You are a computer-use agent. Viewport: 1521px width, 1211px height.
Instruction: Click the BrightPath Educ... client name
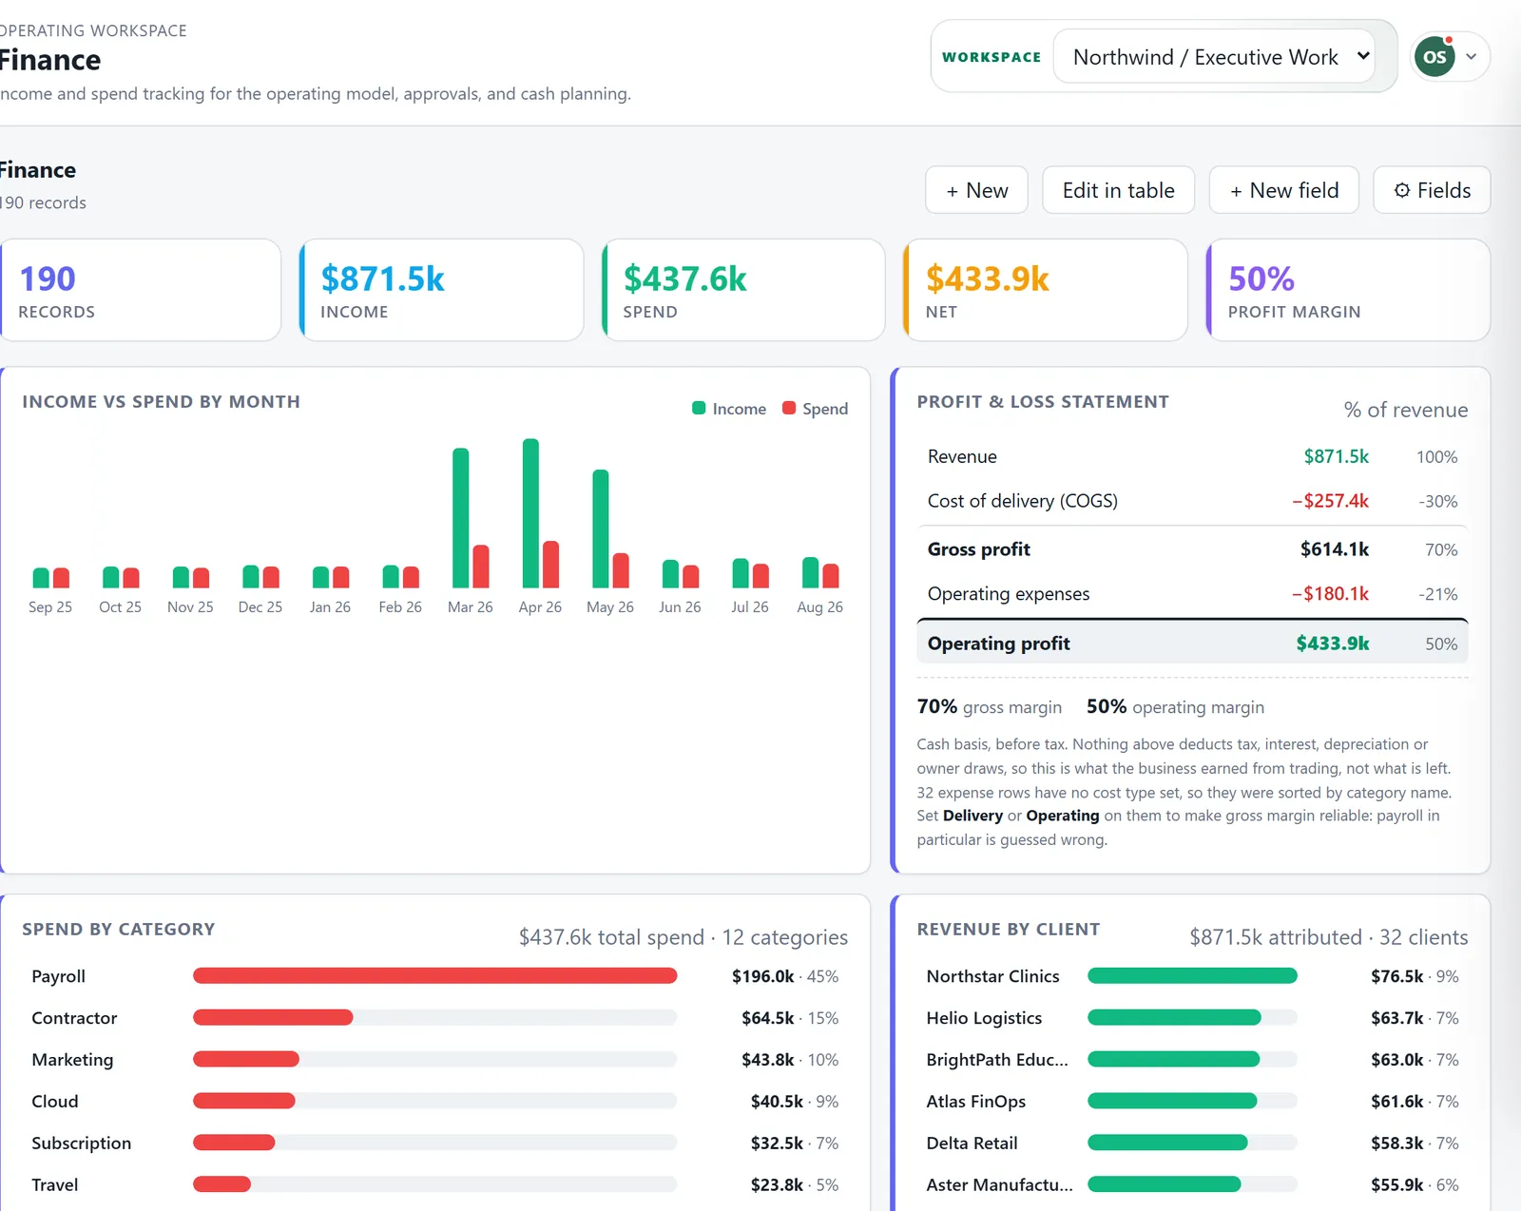coord(997,1060)
